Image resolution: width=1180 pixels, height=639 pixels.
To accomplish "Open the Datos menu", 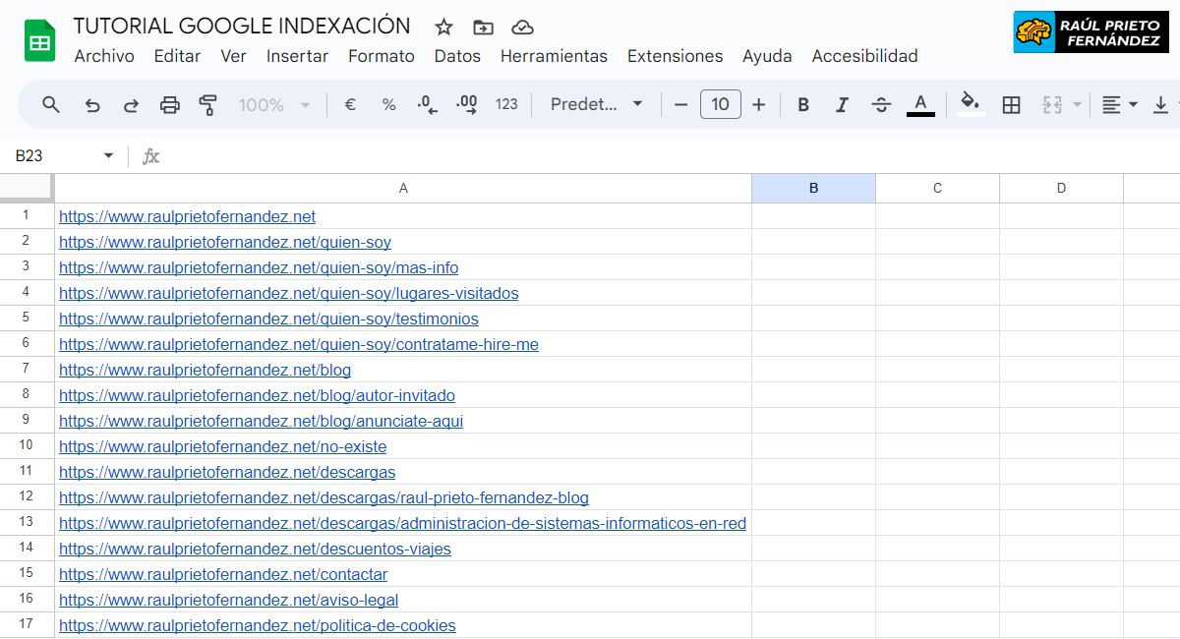I will (x=457, y=56).
